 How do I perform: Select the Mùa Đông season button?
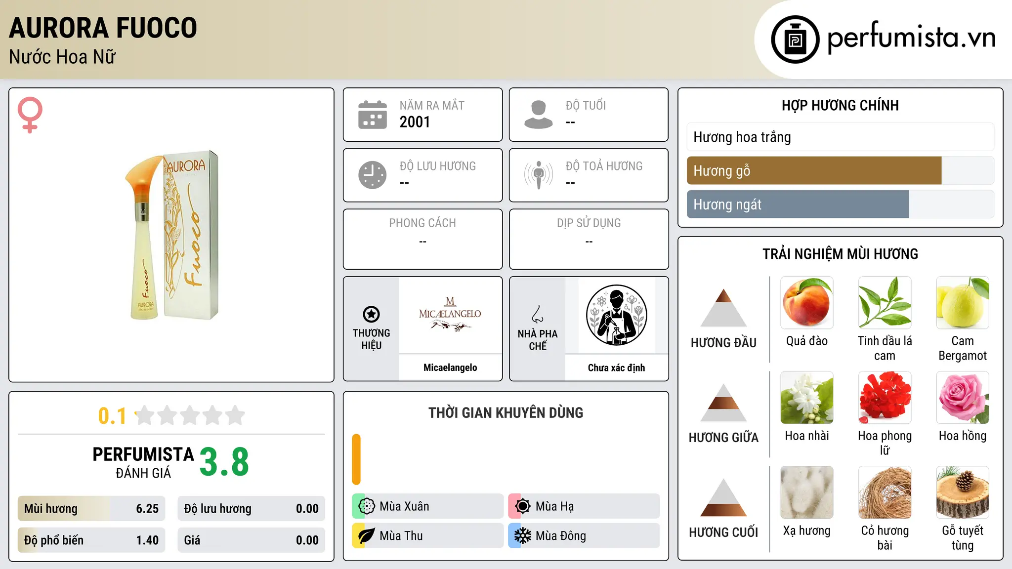click(584, 536)
